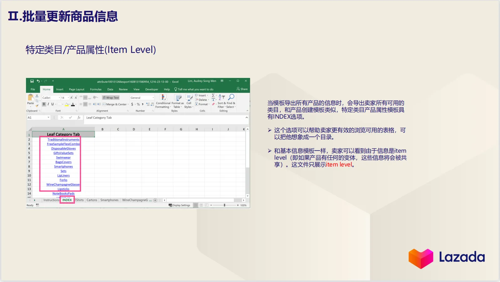Toggle the Wrap Text option
500x282 pixels.
coord(111,98)
